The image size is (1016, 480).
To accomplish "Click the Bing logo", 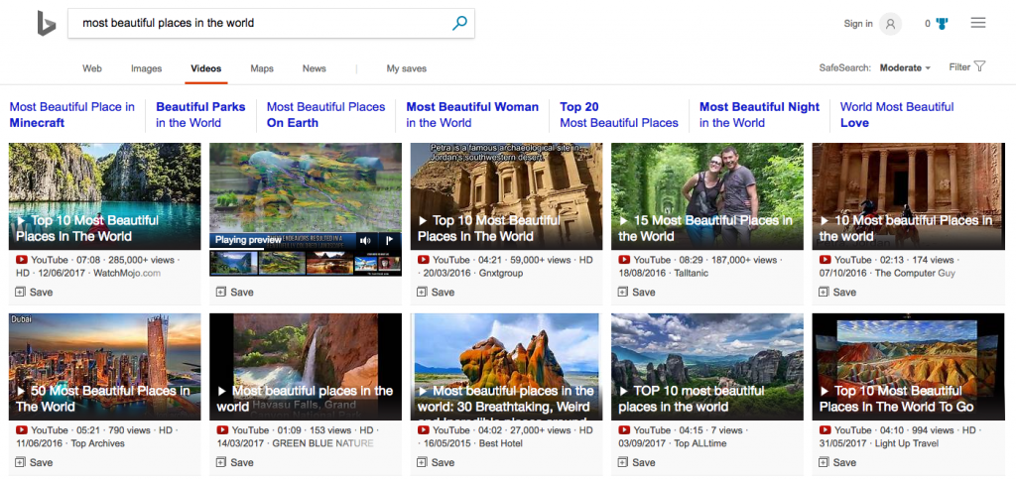I will 46,24.
